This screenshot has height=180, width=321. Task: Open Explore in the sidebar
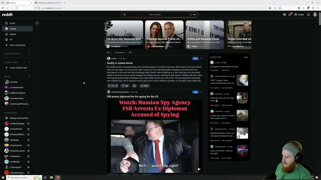(x=18, y=34)
